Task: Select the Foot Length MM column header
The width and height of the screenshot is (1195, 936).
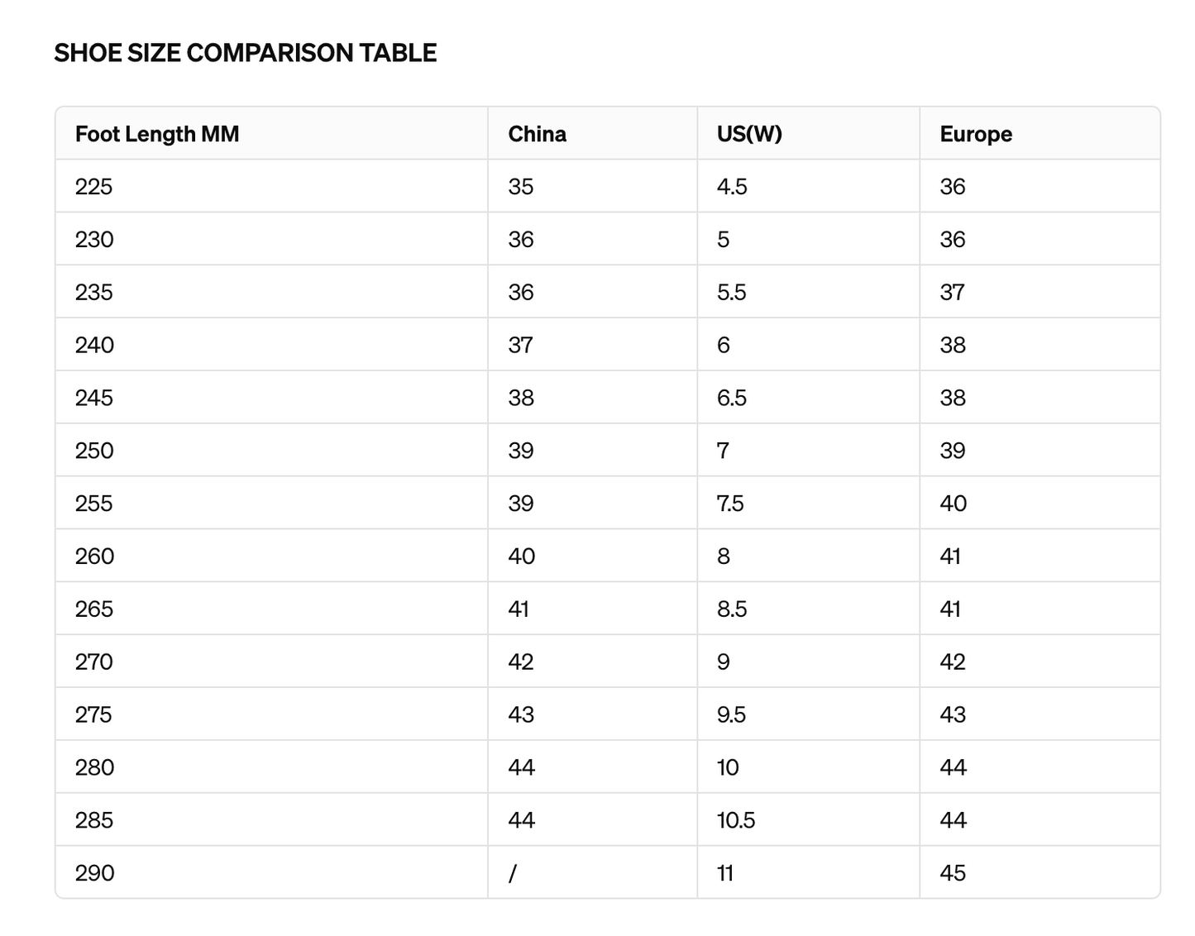Action: click(271, 133)
